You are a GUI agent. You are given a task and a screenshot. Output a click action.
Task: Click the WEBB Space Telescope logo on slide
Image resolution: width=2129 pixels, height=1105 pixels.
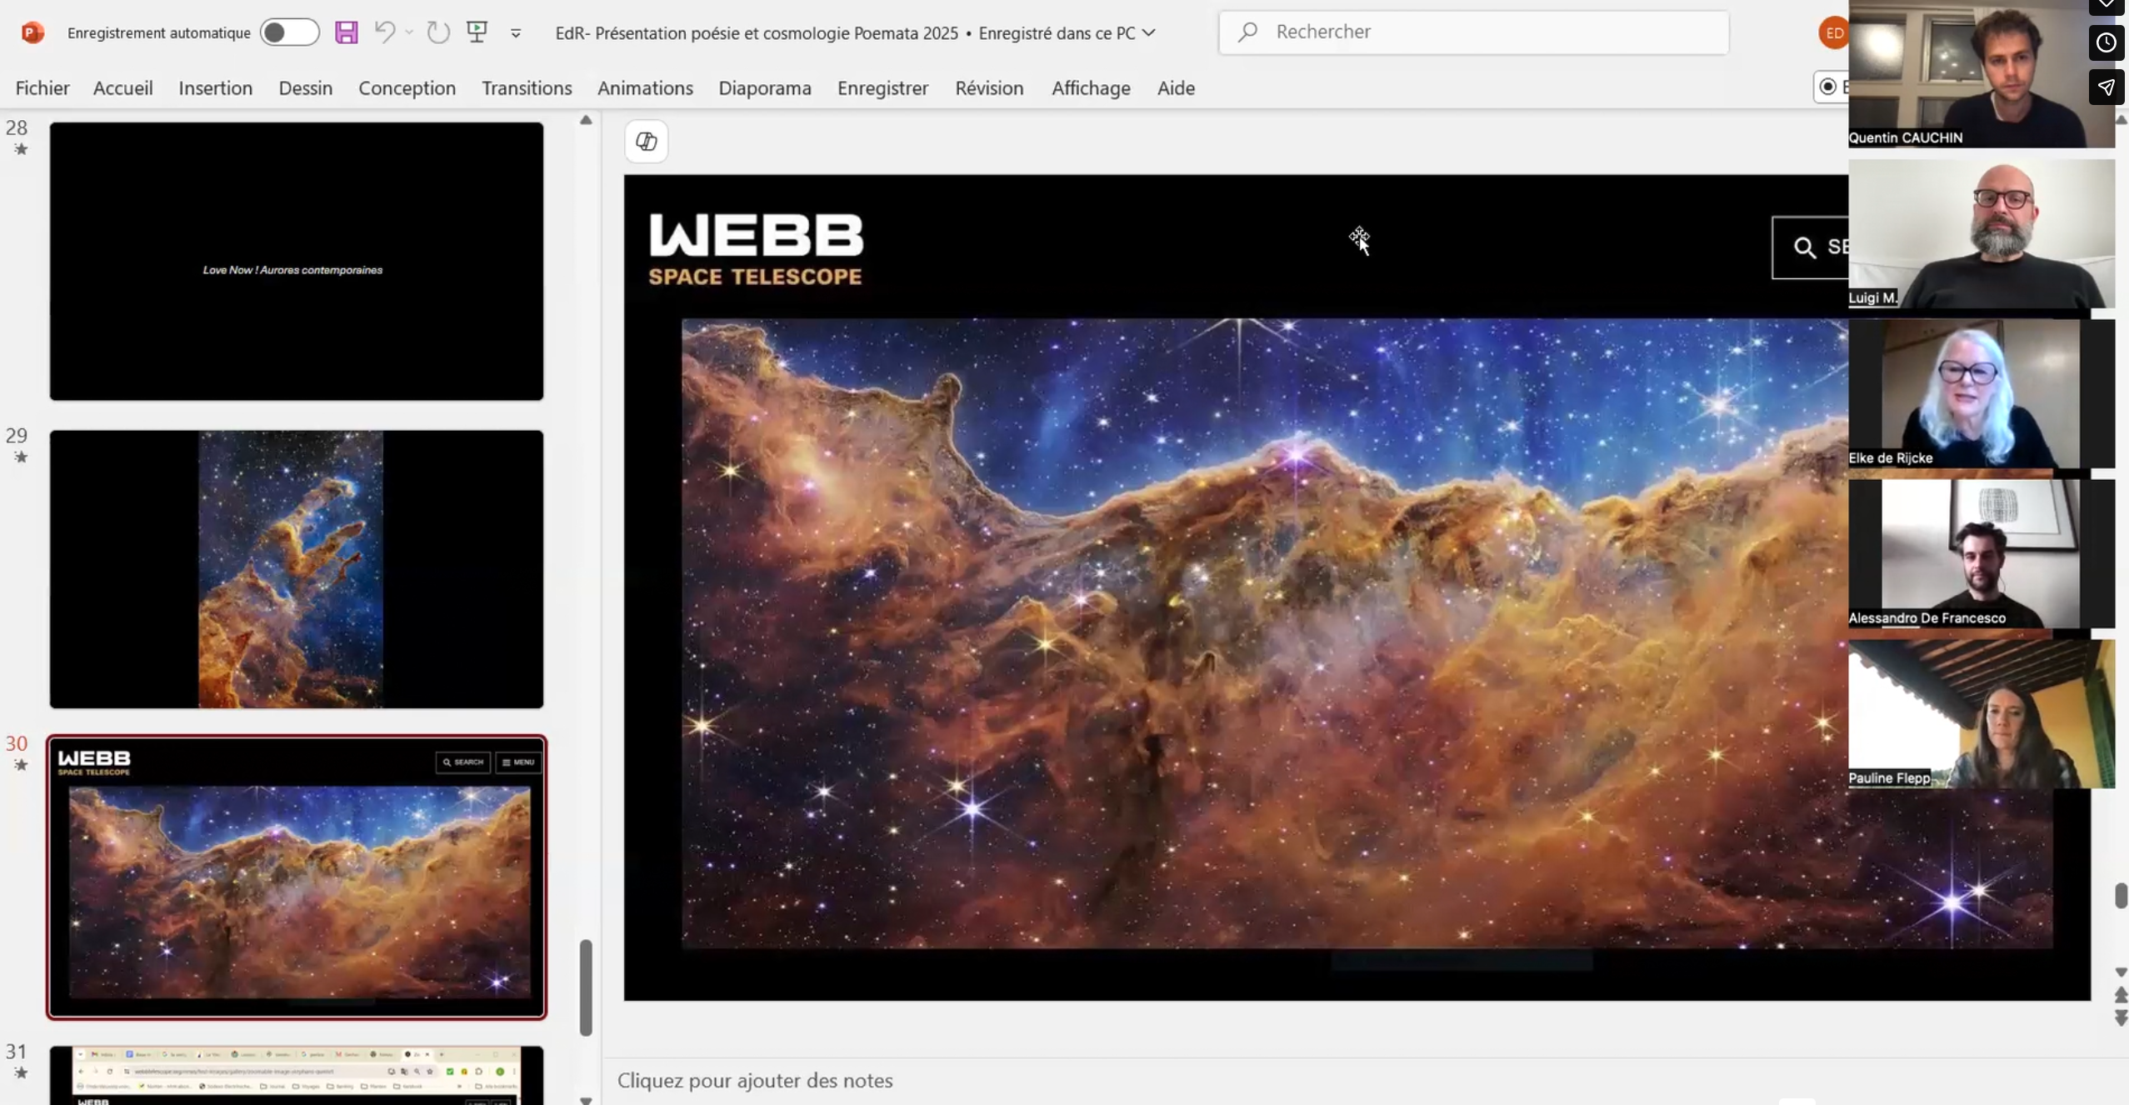point(756,248)
